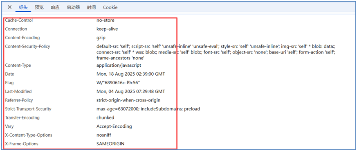Click the Cache-Control header name

point(19,20)
